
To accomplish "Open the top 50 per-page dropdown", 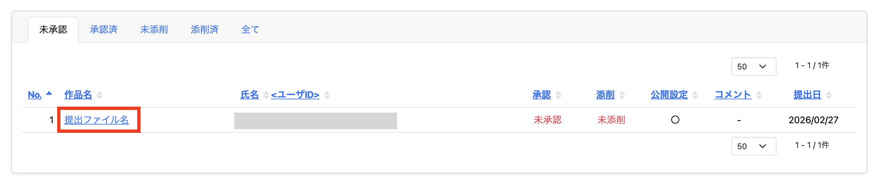I will [753, 67].
